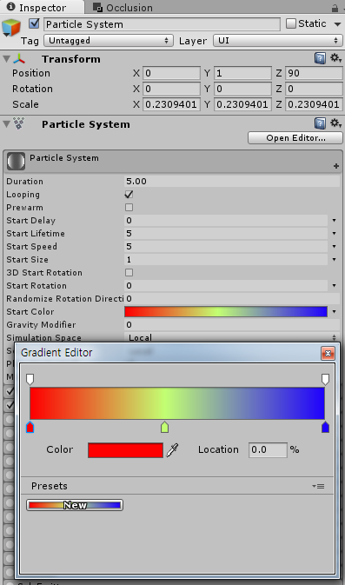
Task: Open the Tag dropdown Untagged
Action: 109,40
